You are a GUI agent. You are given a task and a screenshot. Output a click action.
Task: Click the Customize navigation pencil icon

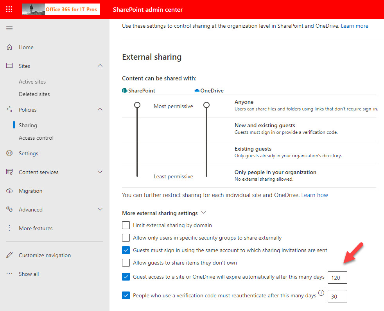click(x=9, y=255)
